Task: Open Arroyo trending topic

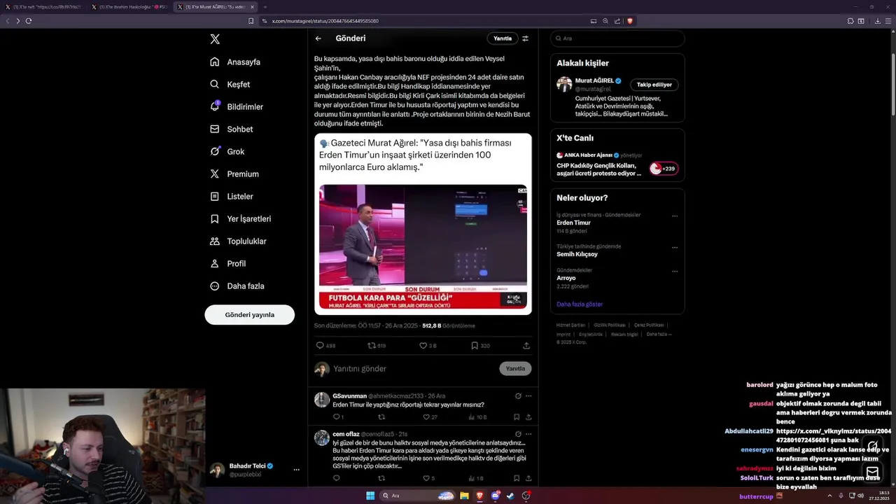Action: pyautogui.click(x=566, y=278)
